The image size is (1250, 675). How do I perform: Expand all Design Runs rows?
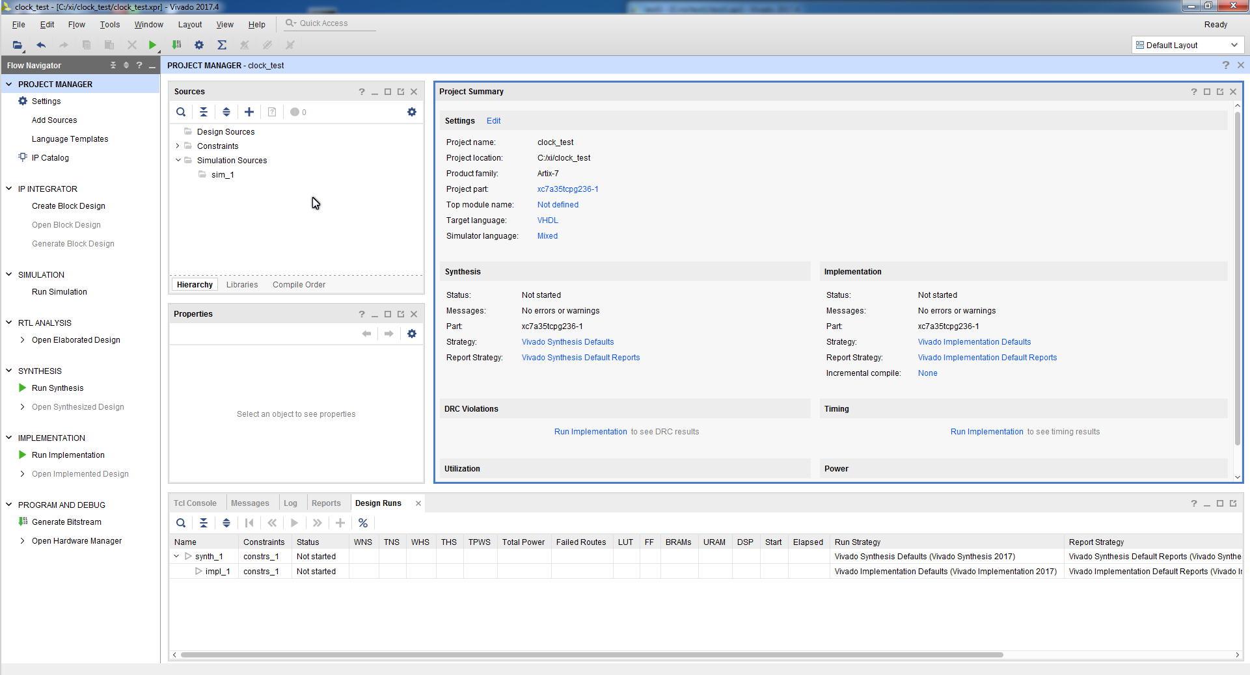226,523
